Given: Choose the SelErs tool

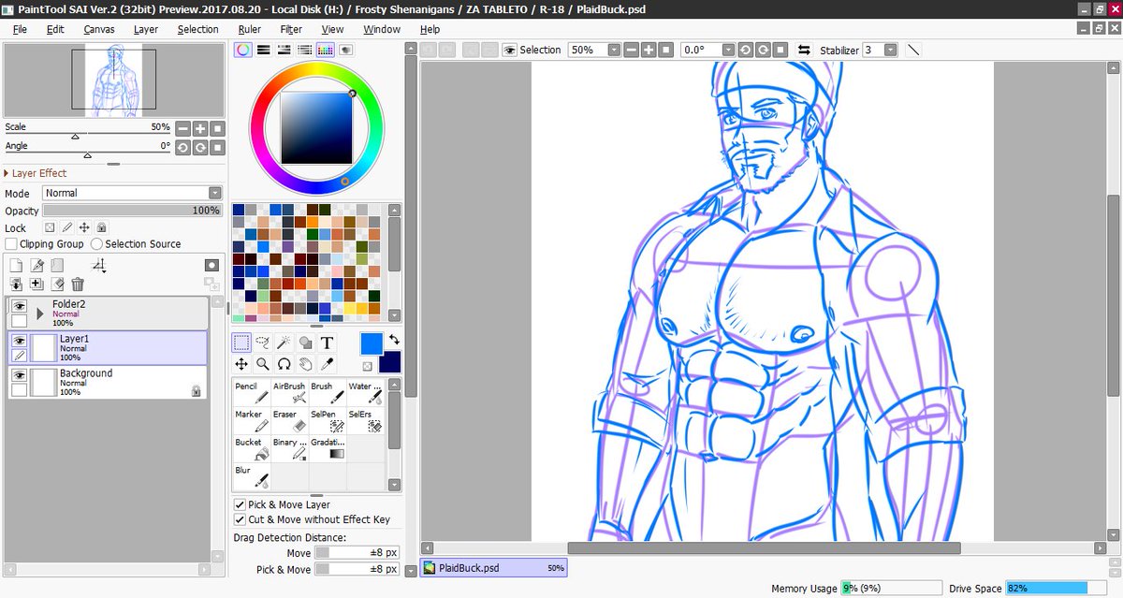Looking at the screenshot, I should (x=366, y=420).
